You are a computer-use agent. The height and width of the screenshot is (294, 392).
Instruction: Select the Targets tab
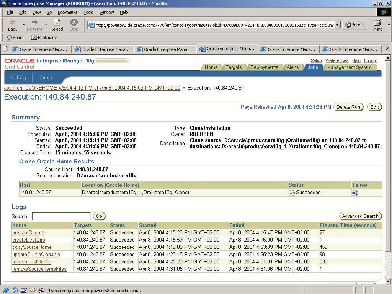pyautogui.click(x=234, y=67)
